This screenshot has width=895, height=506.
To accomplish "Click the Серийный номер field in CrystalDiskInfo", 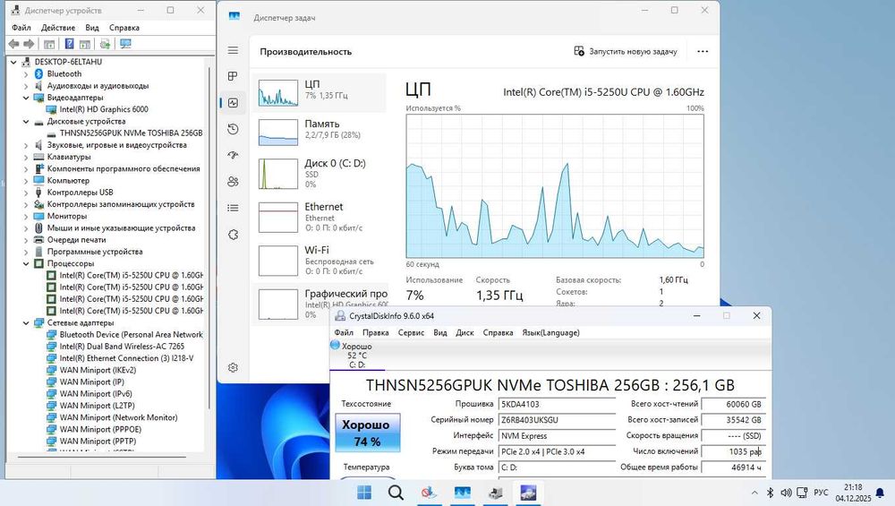I will pos(556,420).
